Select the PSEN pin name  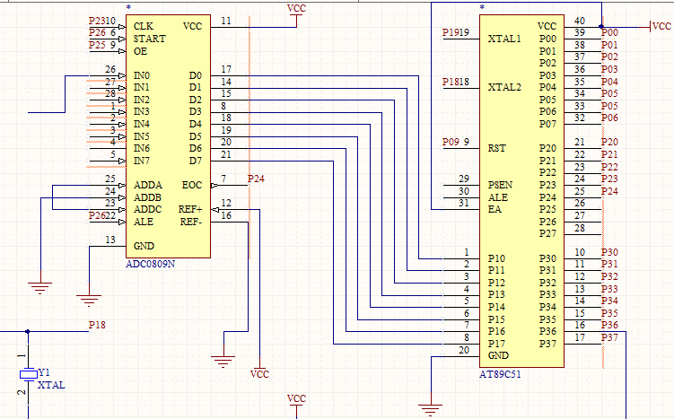pos(500,185)
